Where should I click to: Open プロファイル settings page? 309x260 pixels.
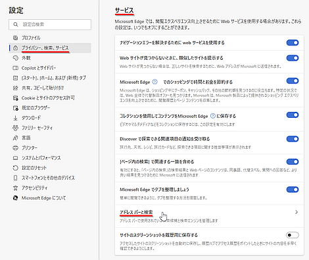click(x=50, y=38)
